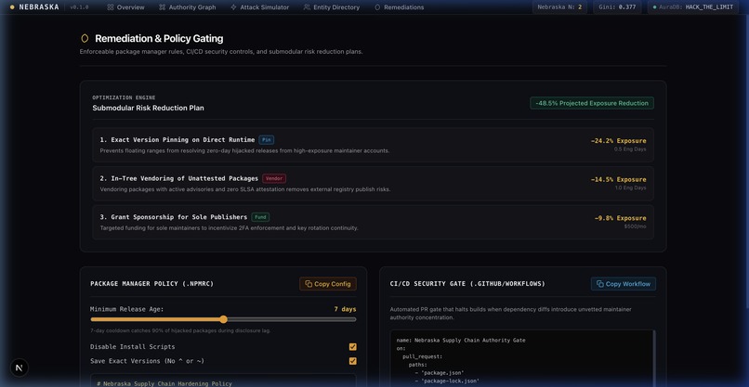
Task: Click the Authority Graph node icon
Action: coord(163,7)
